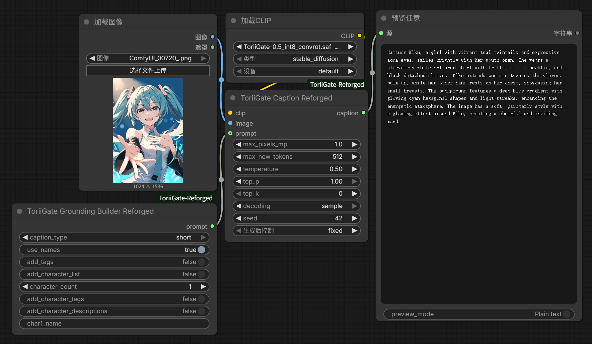Decrease top_p with left arrow
The width and height of the screenshot is (592, 344).
(238, 182)
